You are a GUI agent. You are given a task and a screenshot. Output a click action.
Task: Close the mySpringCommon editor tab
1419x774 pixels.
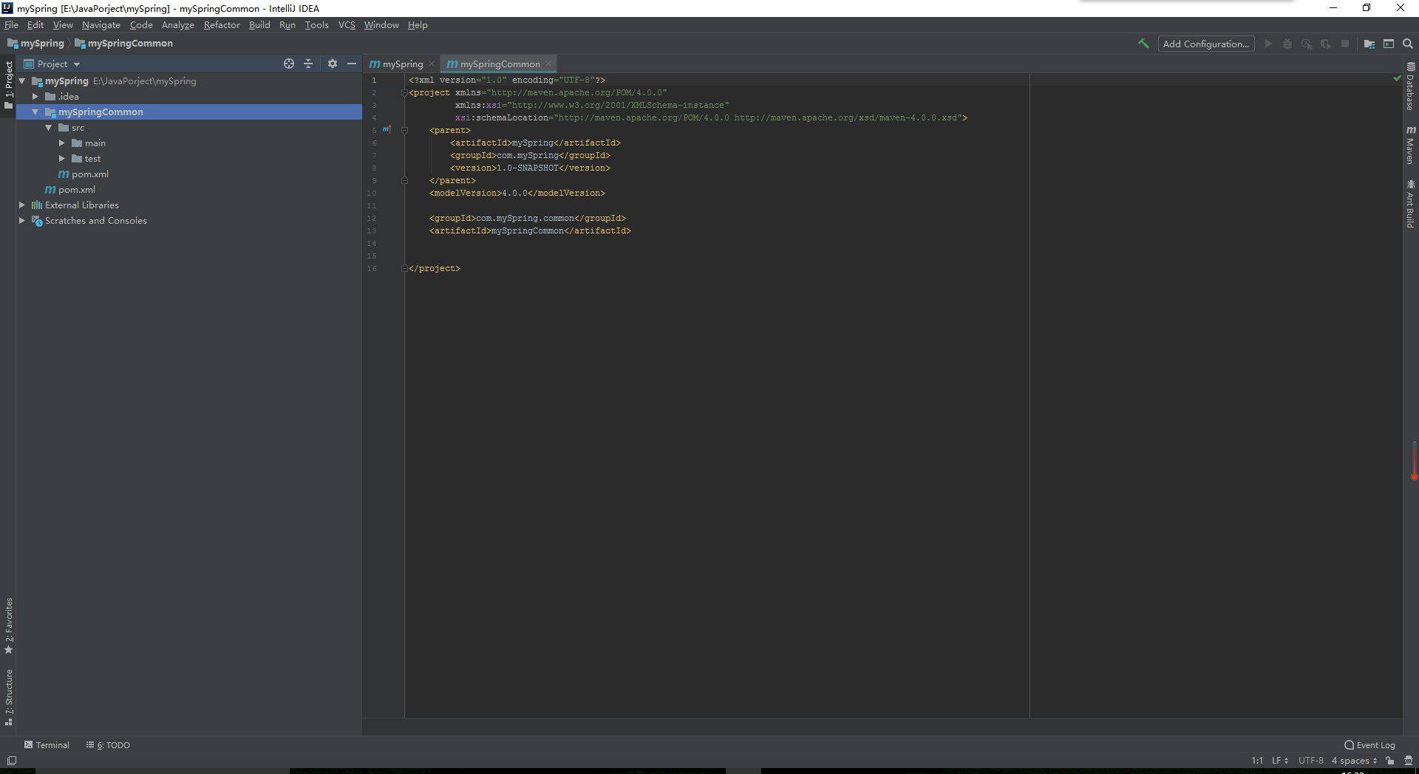[548, 64]
